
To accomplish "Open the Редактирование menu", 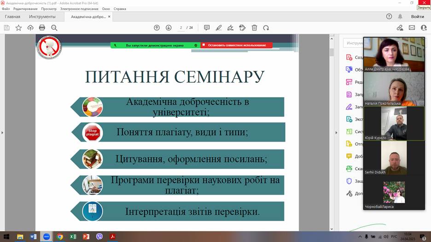I will [25, 9].
